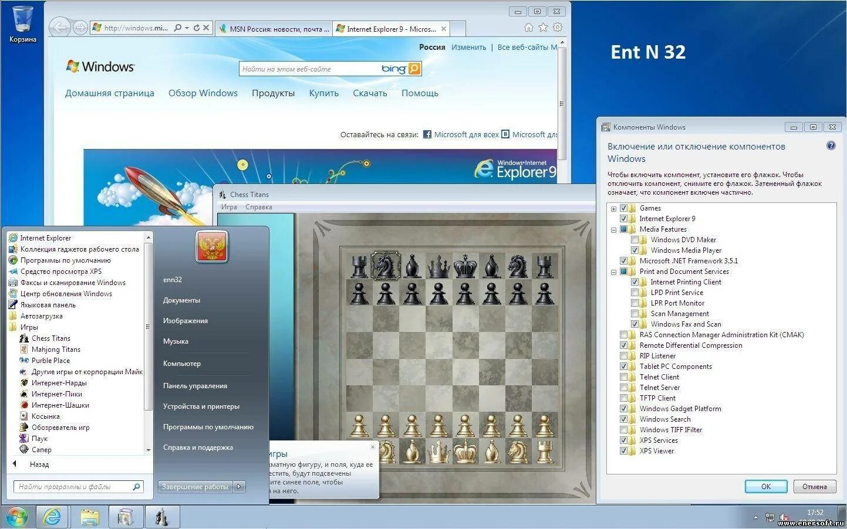
Task: Open the Корзина (Recycle Bin)
Action: (22, 18)
